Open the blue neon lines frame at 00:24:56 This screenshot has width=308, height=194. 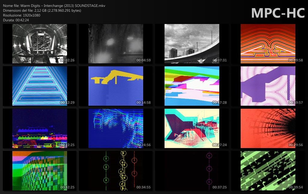(x=115, y=128)
